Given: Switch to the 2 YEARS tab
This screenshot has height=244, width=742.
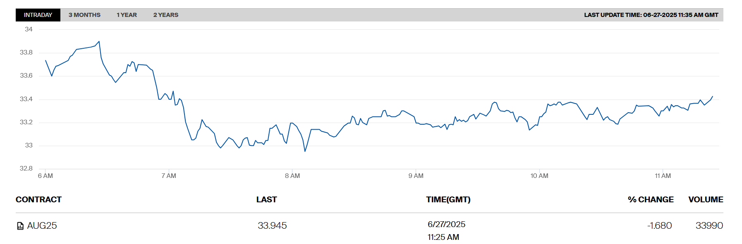Looking at the screenshot, I should (165, 15).
